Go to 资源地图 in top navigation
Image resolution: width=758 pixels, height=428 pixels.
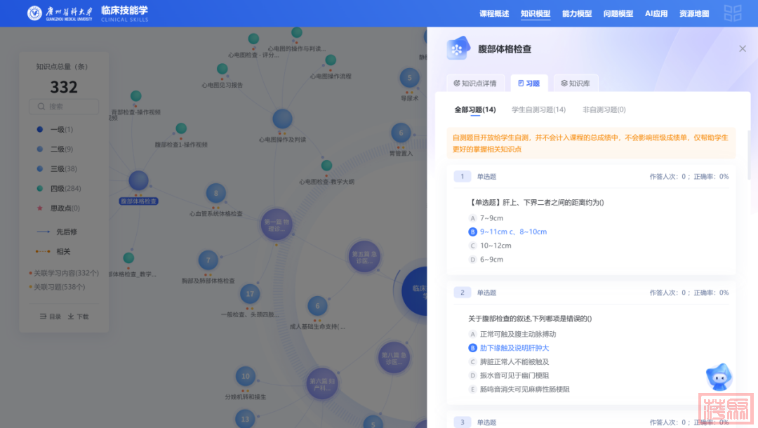[693, 13]
